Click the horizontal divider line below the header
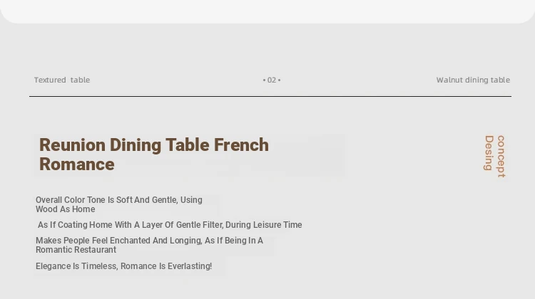Image resolution: width=535 pixels, height=299 pixels. pyautogui.click(x=270, y=96)
